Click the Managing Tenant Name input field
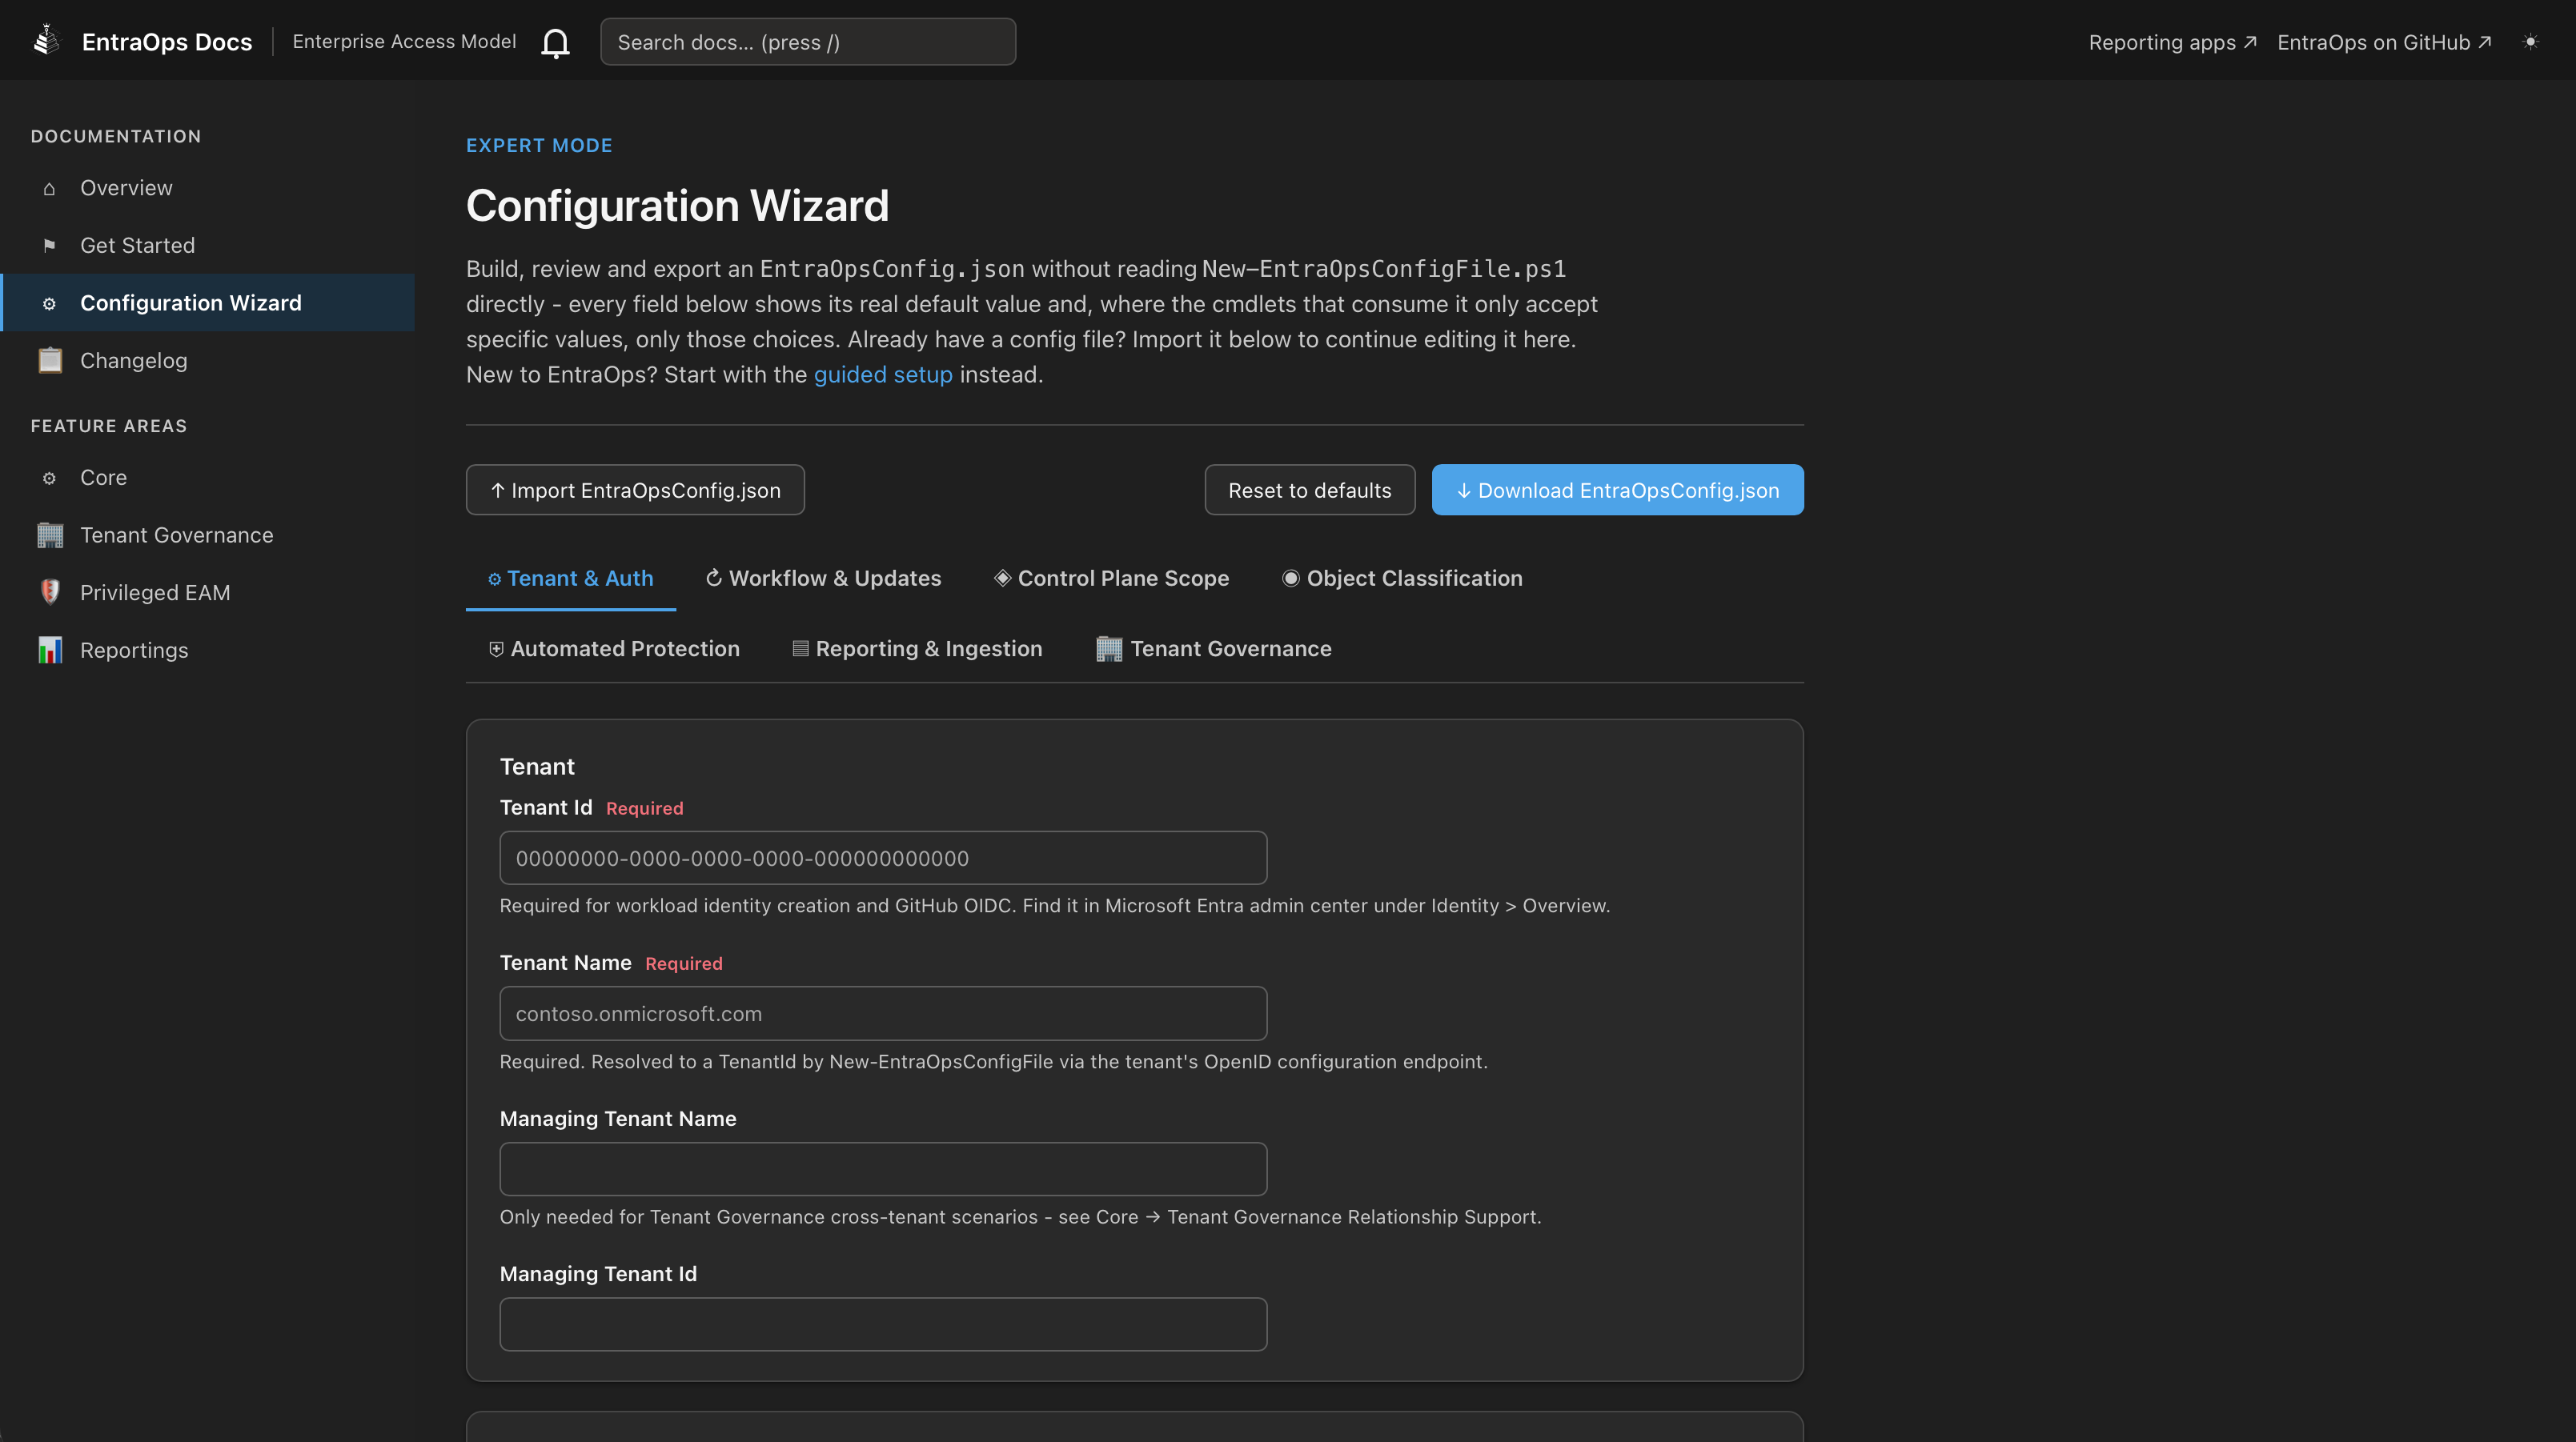The width and height of the screenshot is (2576, 1442). 883,1169
